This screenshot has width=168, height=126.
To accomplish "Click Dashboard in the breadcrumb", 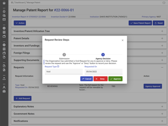I will (20, 2).
